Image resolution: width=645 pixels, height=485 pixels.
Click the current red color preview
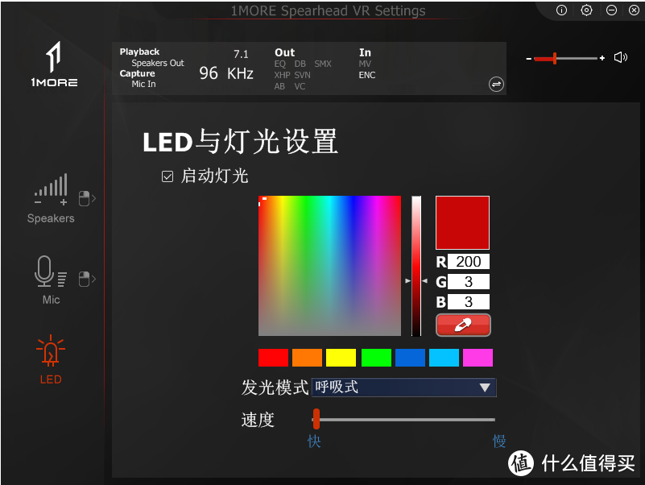pyautogui.click(x=462, y=222)
